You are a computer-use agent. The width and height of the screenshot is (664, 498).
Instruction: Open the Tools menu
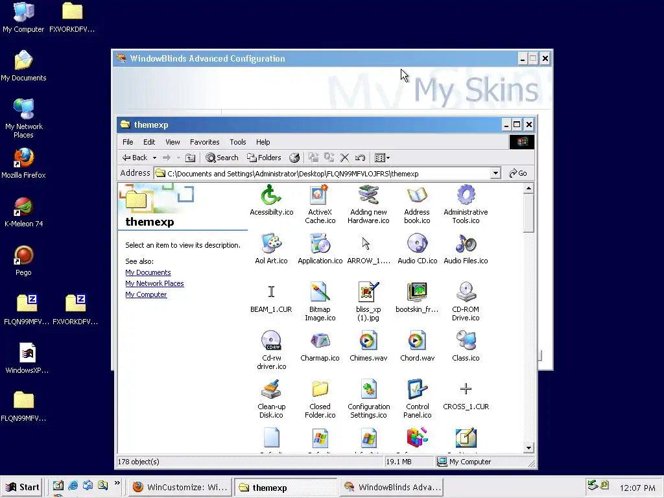(x=237, y=142)
